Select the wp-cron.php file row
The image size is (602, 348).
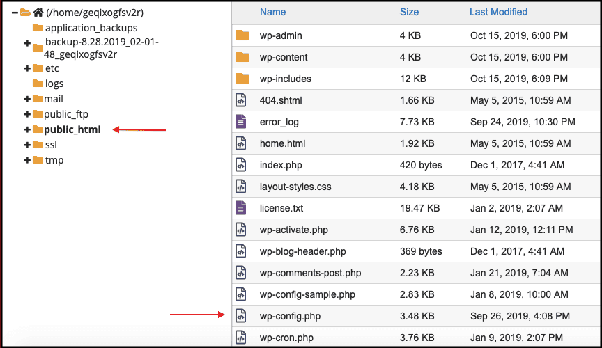(x=417, y=338)
